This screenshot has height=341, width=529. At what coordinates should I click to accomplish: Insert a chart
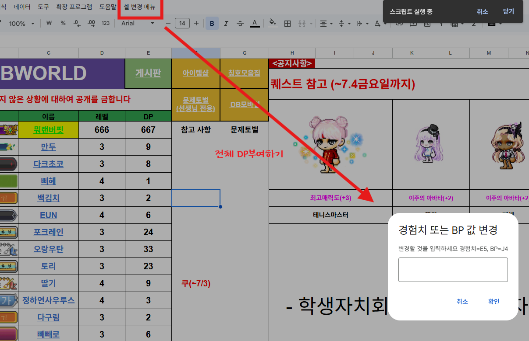pos(427,23)
